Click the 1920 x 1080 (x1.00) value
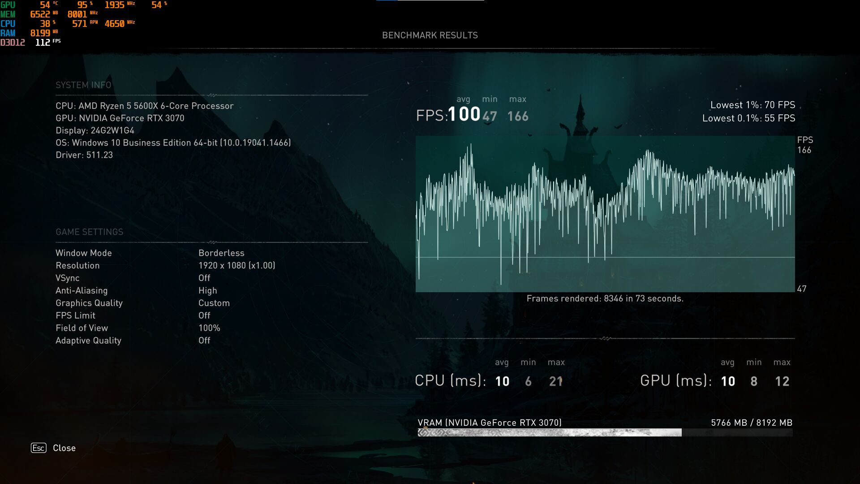The height and width of the screenshot is (484, 860). click(237, 265)
